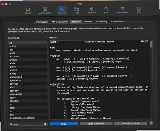Open the Parameters sliders icon
This screenshot has width=160, height=131.
[122, 10]
